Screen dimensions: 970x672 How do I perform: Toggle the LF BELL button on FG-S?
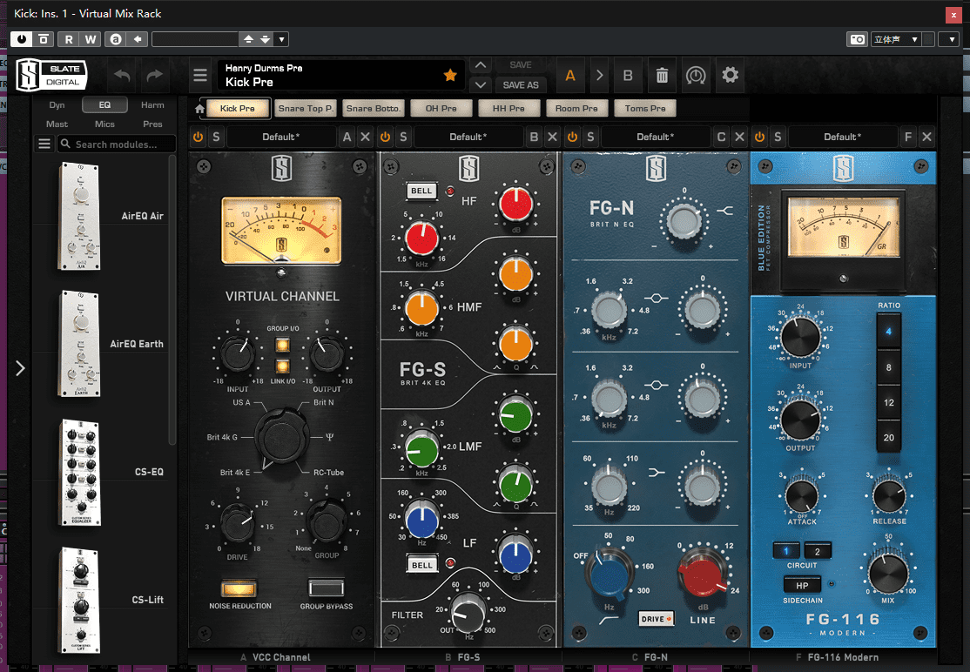coord(422,564)
